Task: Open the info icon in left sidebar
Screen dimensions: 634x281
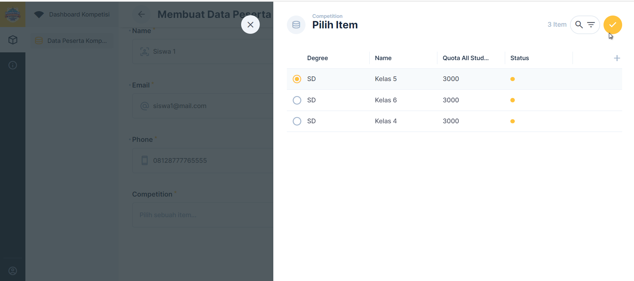Action: [x=13, y=65]
